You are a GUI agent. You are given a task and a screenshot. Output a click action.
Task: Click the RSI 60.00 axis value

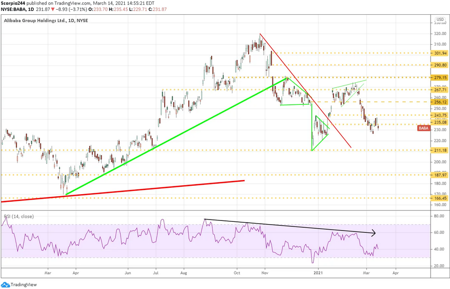439,232
